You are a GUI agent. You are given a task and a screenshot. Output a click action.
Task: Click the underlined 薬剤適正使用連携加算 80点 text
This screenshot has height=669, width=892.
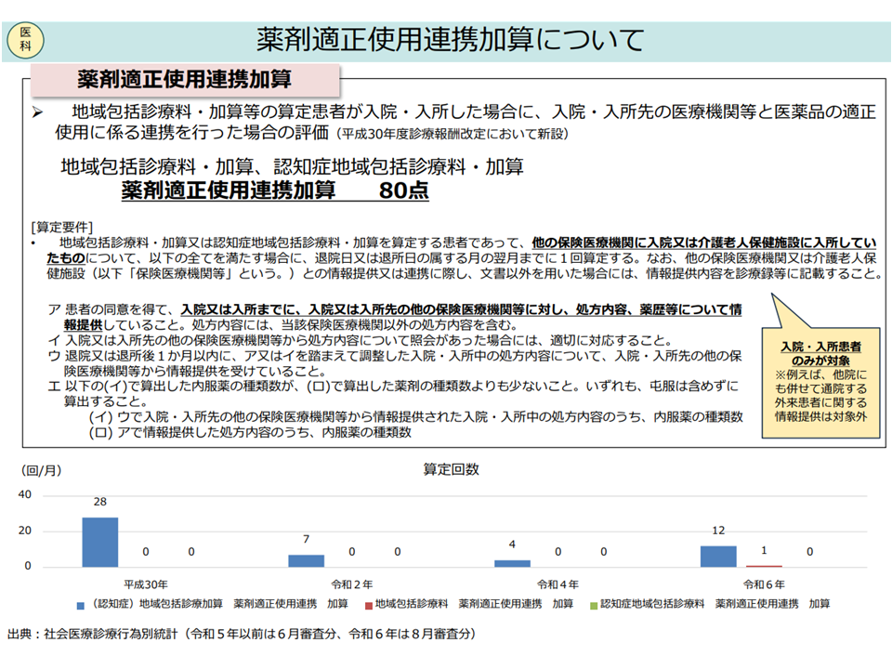275,191
